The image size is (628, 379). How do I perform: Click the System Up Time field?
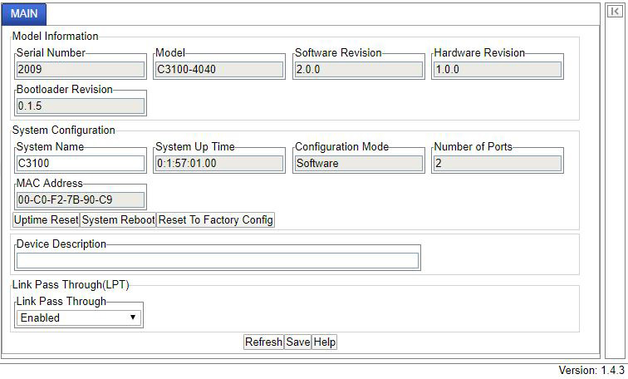pyautogui.click(x=220, y=164)
